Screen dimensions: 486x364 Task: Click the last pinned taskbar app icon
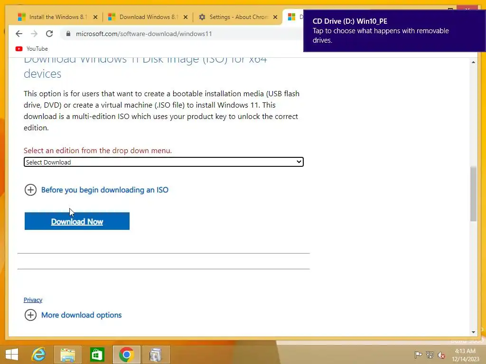click(156, 355)
